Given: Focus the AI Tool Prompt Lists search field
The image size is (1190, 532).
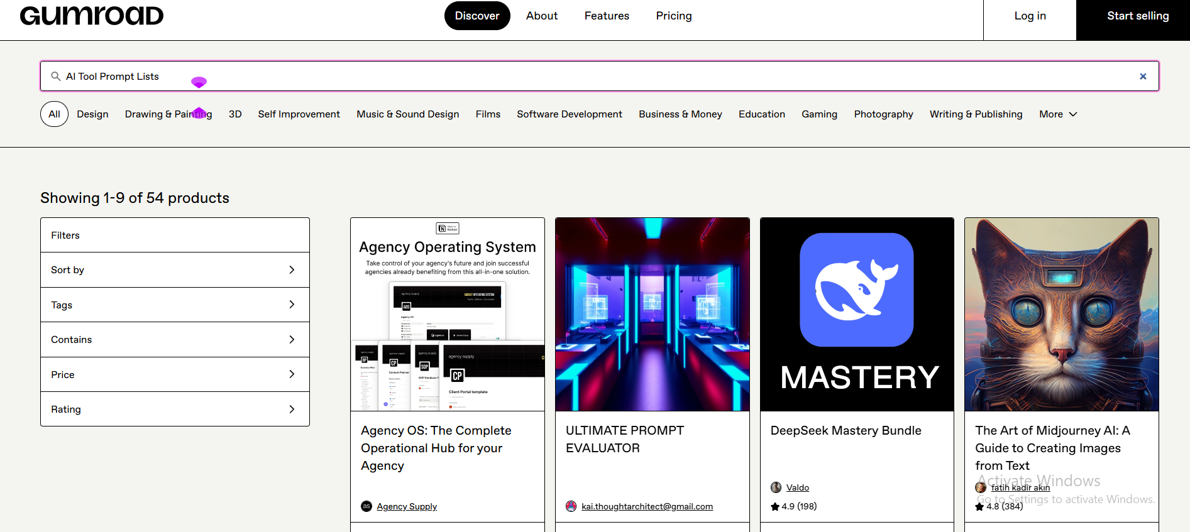Looking at the screenshot, I should click(x=600, y=77).
